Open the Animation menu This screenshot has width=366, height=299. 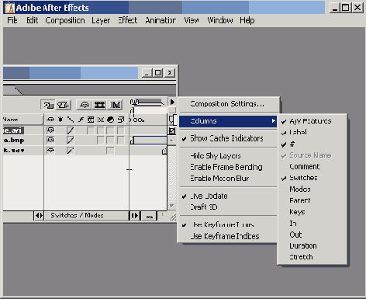(x=161, y=20)
